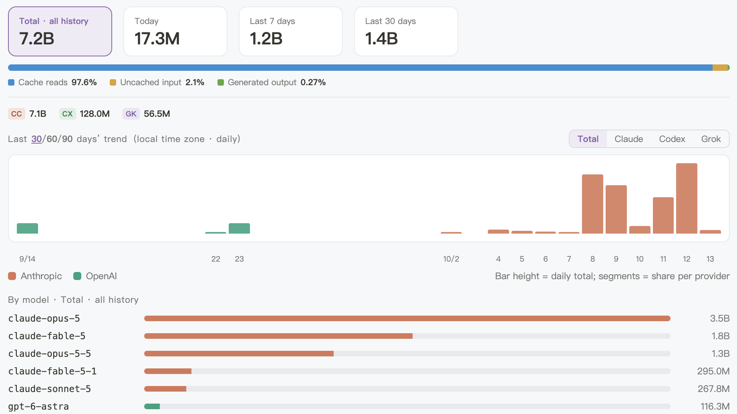The height and width of the screenshot is (414, 737).
Task: Click the chart bar for day 9
Action: pos(616,209)
